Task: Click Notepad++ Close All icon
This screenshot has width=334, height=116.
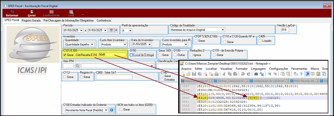Action: [211, 74]
